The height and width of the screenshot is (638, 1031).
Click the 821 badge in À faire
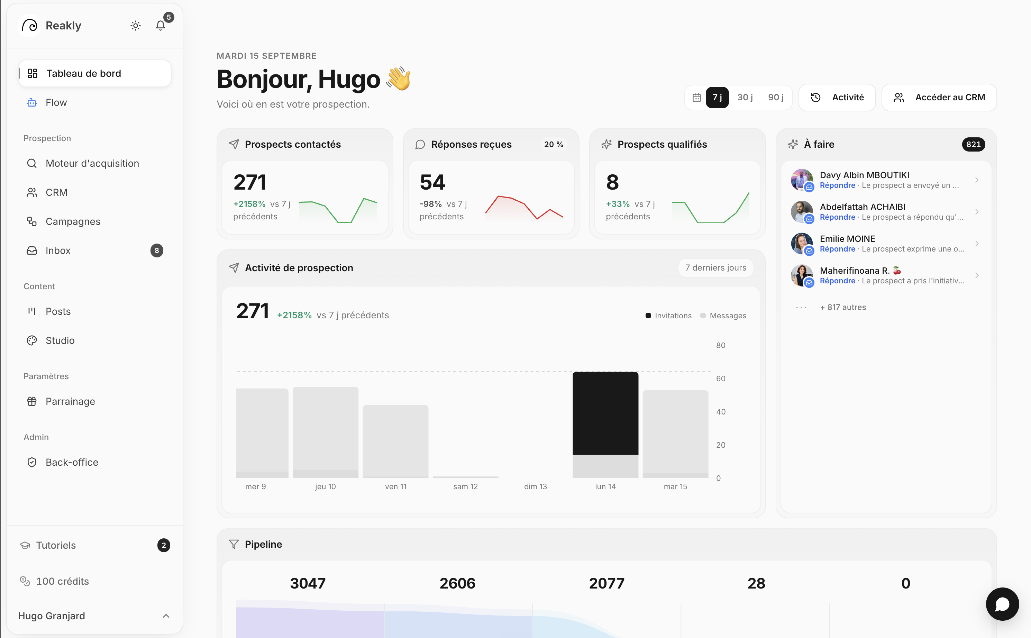point(974,144)
